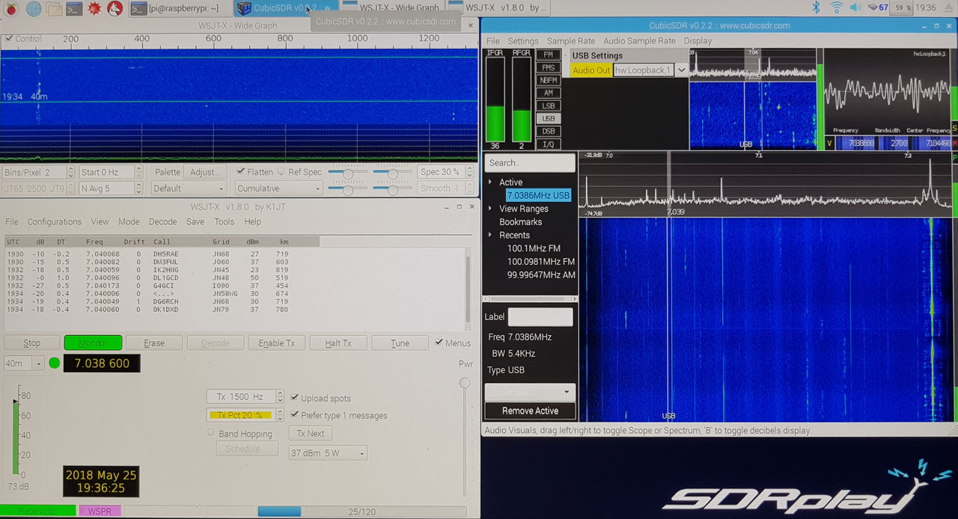Click the 7.038 600 frequency display
958x519 pixels.
tap(101, 363)
